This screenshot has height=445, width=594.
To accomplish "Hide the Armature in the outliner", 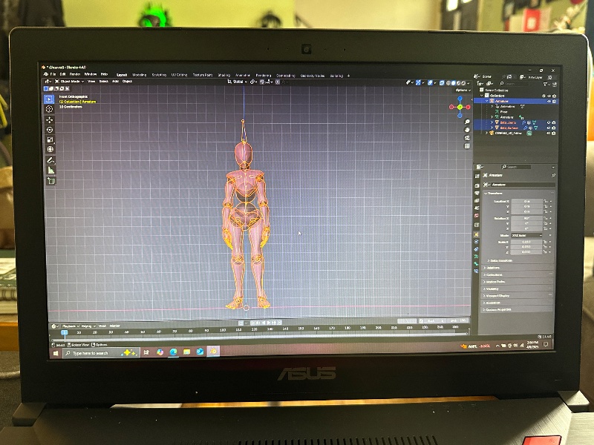I will (x=549, y=102).
